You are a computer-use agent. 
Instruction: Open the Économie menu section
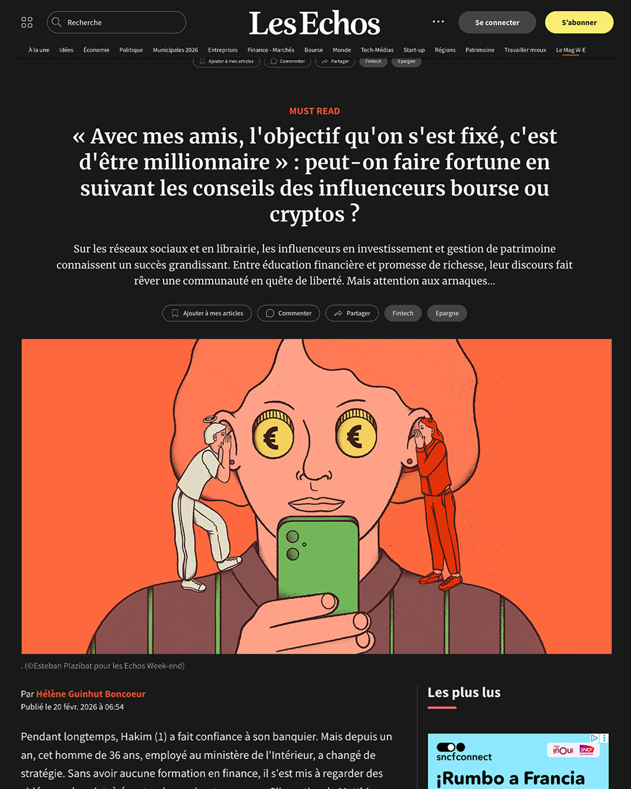[96, 50]
